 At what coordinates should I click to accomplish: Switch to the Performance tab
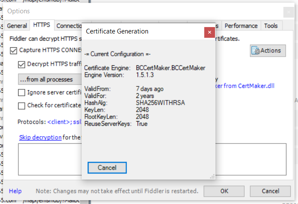(x=241, y=26)
